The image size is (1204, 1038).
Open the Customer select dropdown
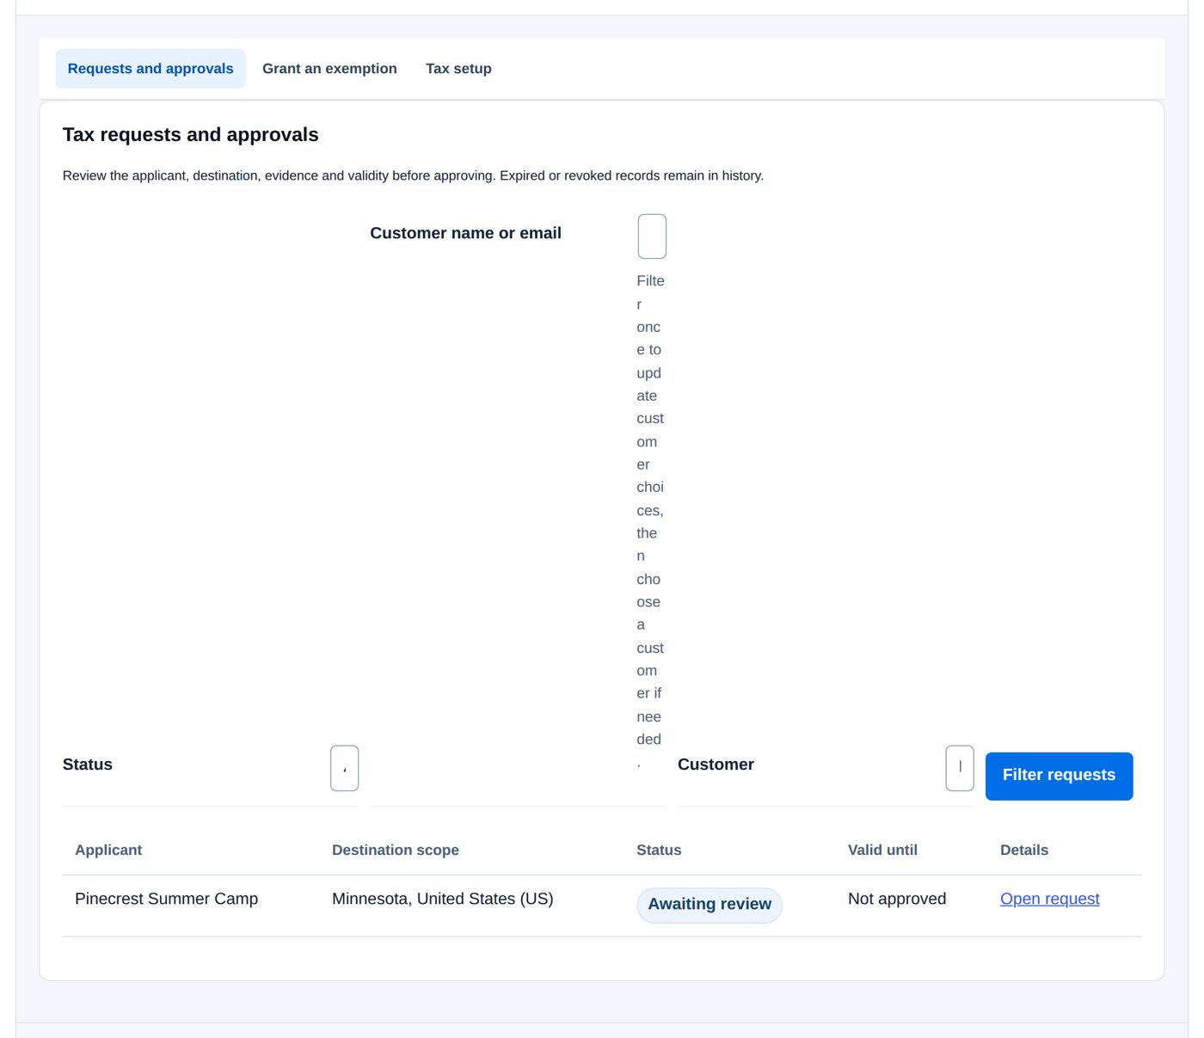click(x=960, y=768)
